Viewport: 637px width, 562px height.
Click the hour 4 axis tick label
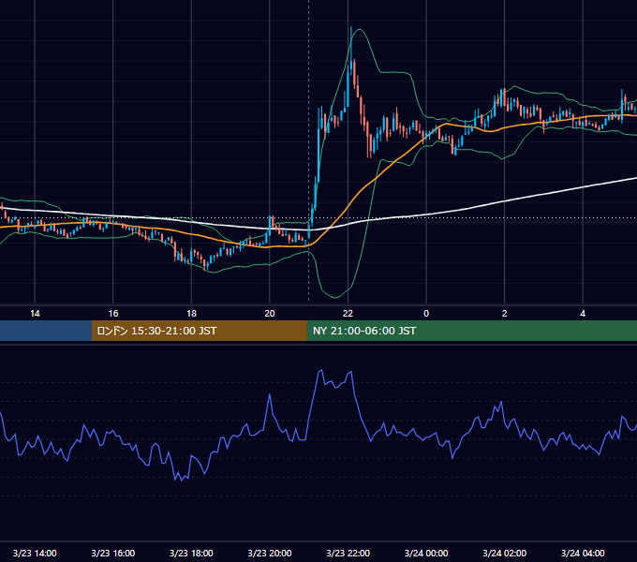click(583, 314)
